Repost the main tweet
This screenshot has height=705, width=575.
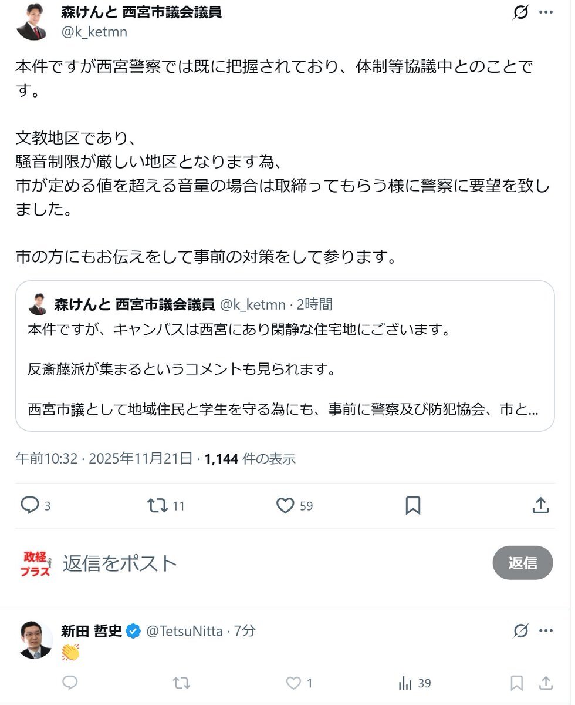click(157, 505)
